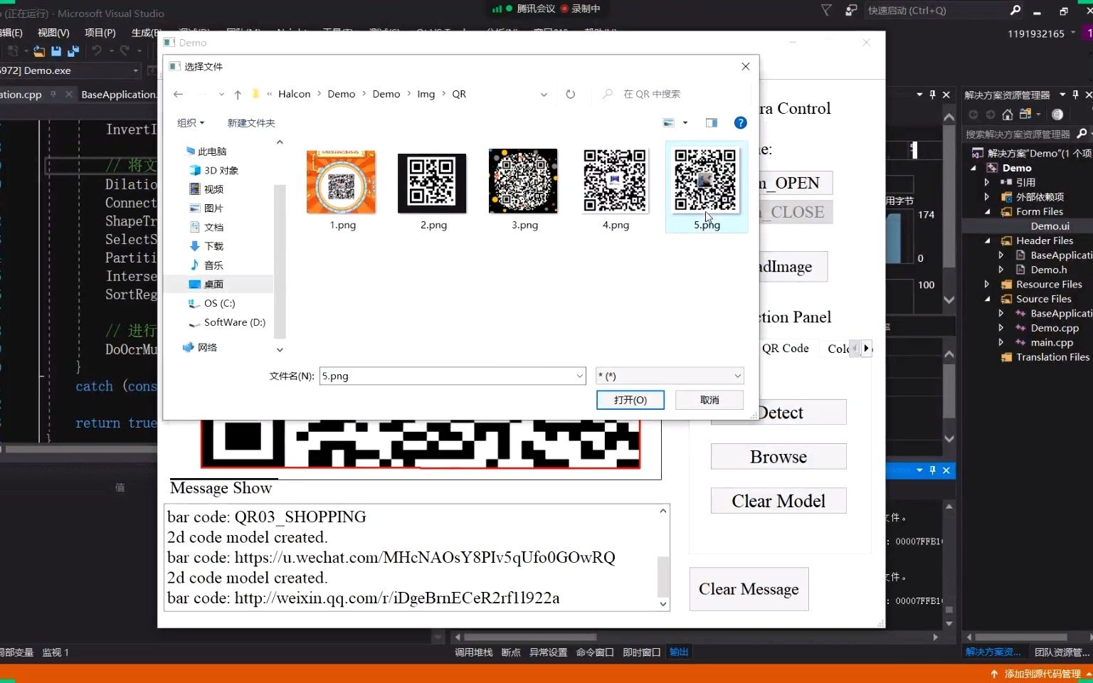Switch to the 输出 tab at the bottom
This screenshot has height=683, width=1093.
coord(679,652)
